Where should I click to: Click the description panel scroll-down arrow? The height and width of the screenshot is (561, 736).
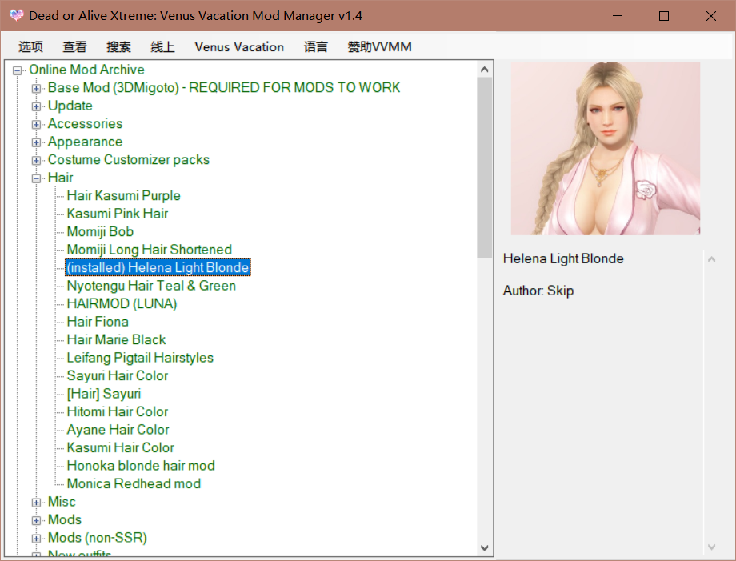[711, 547]
